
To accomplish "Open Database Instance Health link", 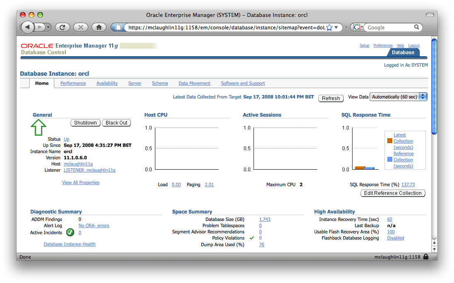I will click(x=70, y=244).
